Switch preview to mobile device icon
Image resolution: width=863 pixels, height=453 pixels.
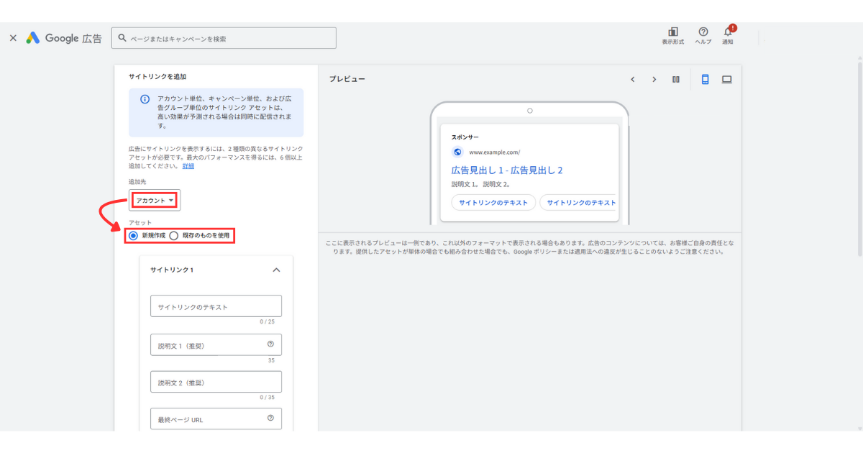pyautogui.click(x=705, y=80)
